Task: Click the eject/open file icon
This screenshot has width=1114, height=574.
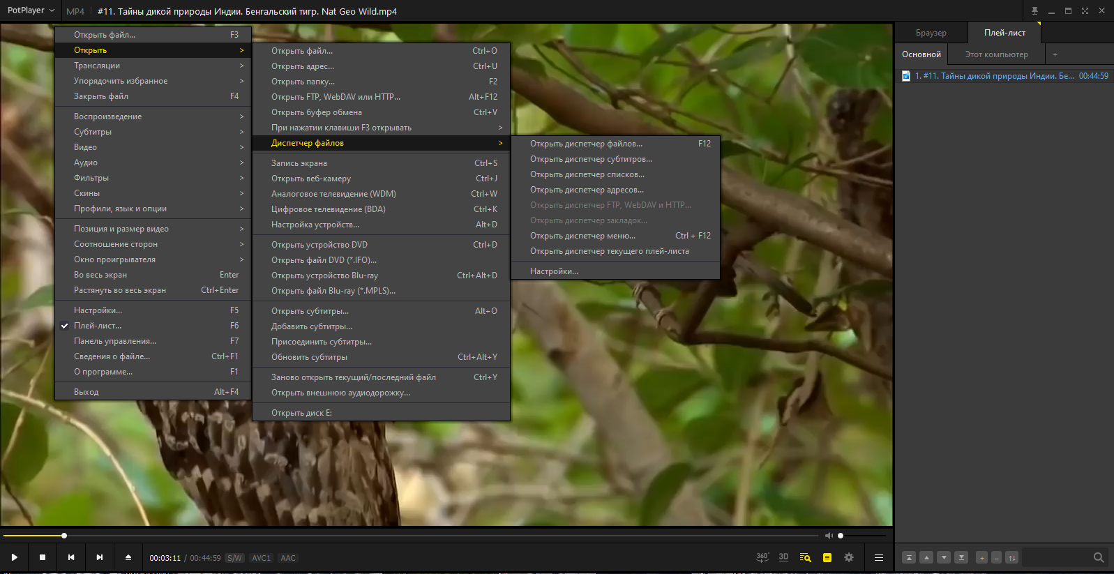Action: click(128, 557)
